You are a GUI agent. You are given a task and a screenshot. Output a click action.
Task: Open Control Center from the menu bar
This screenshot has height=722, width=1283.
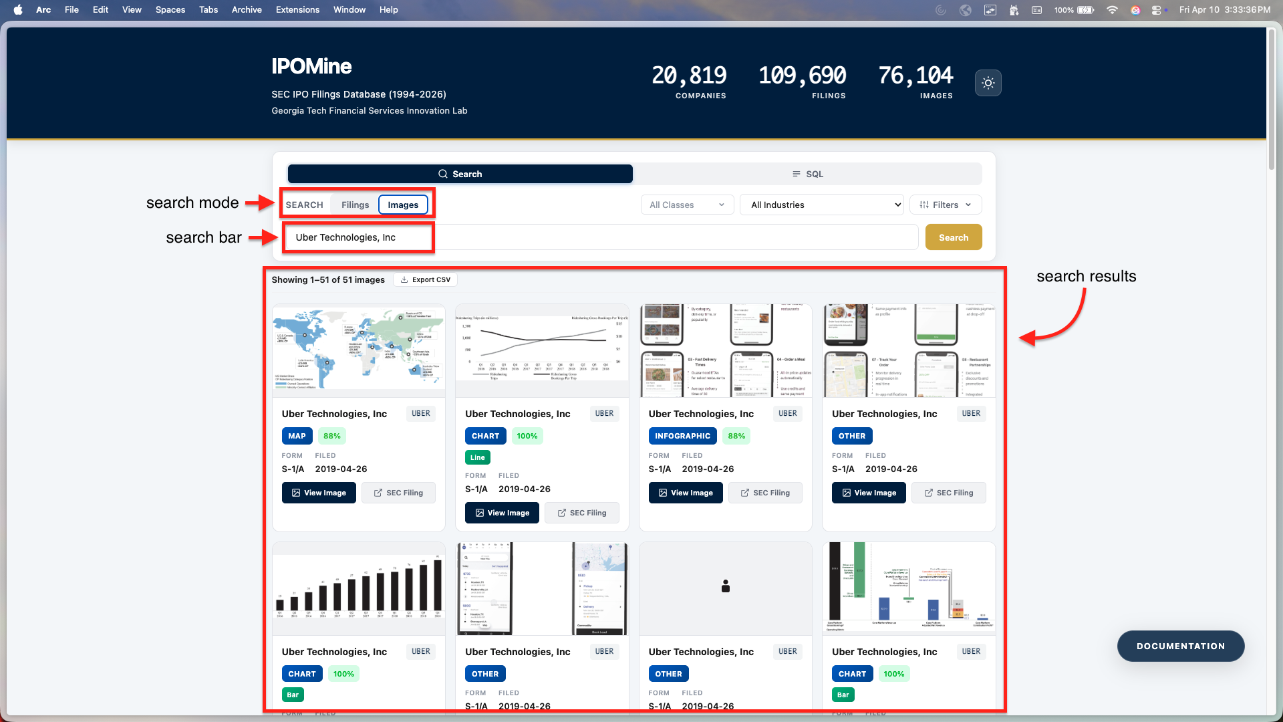coord(1156,9)
